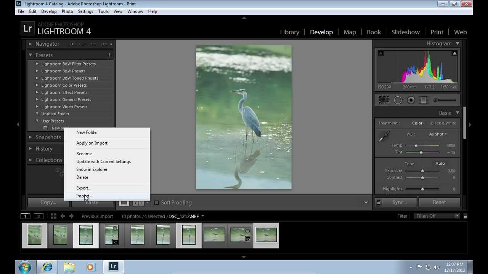This screenshot has height=274, width=488.
Task: Open Windows Explorer folder in taskbar
Action: coord(69,267)
